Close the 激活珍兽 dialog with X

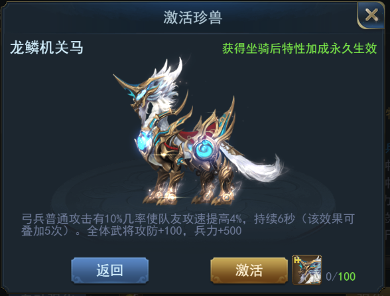pos(371,15)
